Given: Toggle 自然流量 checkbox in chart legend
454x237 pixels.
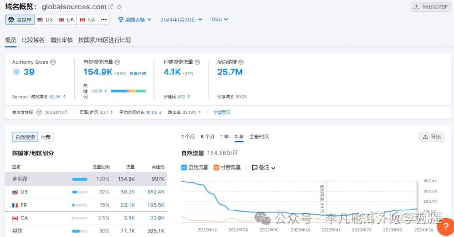Looking at the screenshot, I should (x=184, y=167).
